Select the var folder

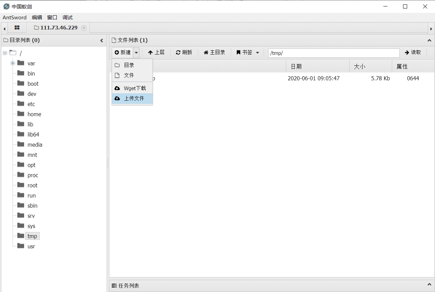(x=31, y=63)
